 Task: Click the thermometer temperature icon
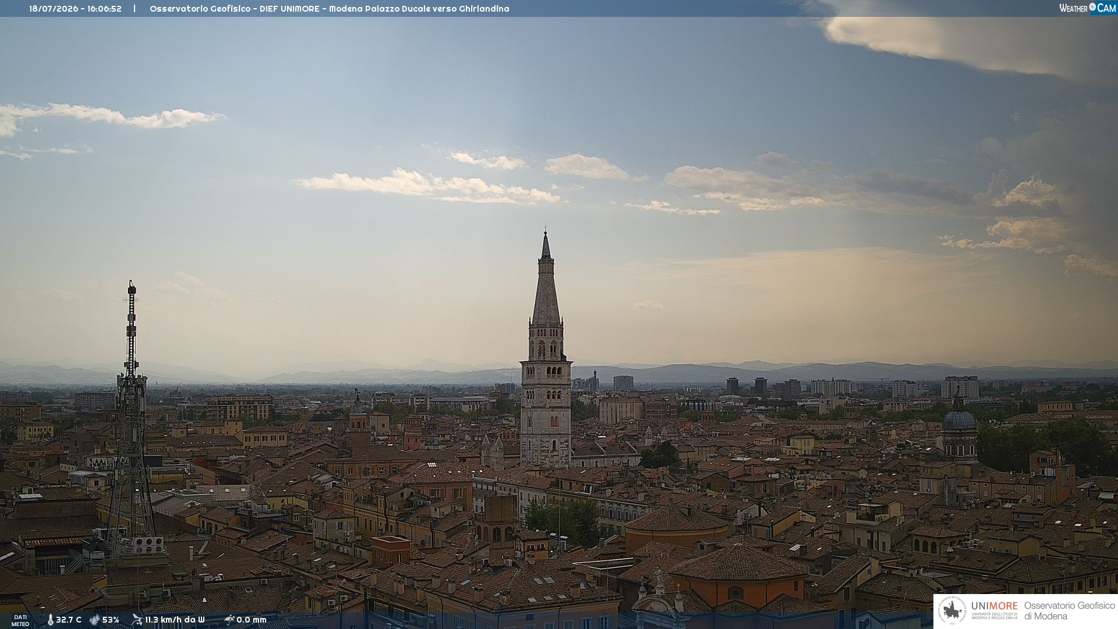point(50,620)
